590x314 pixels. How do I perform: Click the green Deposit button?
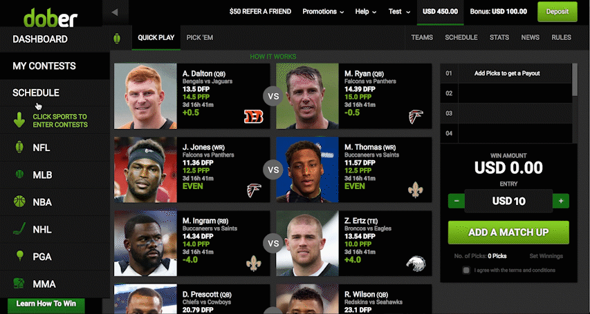(x=557, y=12)
